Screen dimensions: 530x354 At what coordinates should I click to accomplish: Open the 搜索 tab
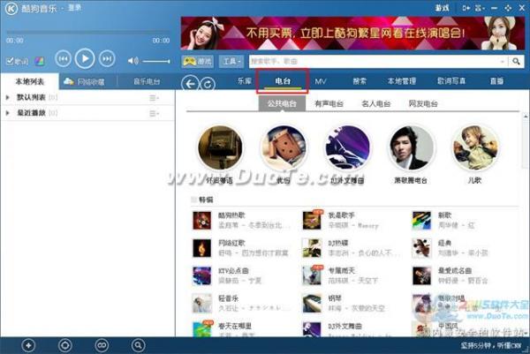pos(360,80)
